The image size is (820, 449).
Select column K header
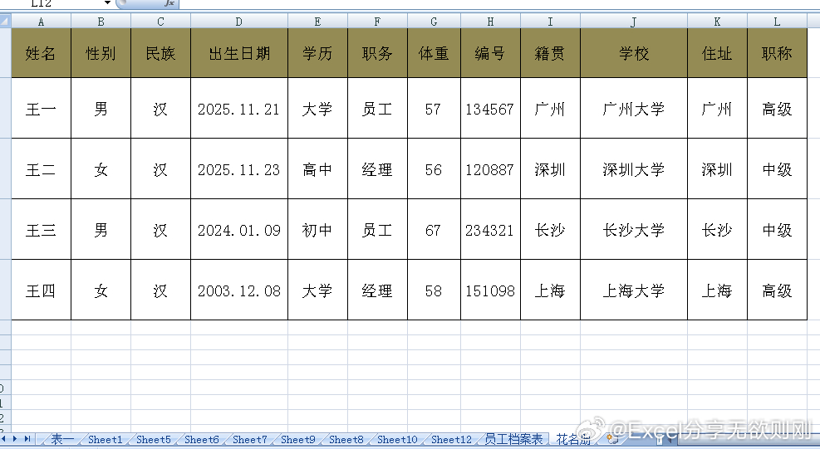717,22
